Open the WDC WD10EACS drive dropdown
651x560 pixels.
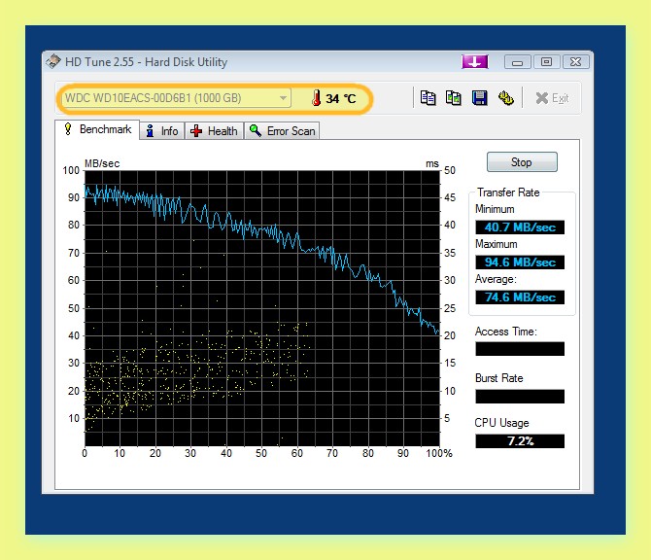177,98
